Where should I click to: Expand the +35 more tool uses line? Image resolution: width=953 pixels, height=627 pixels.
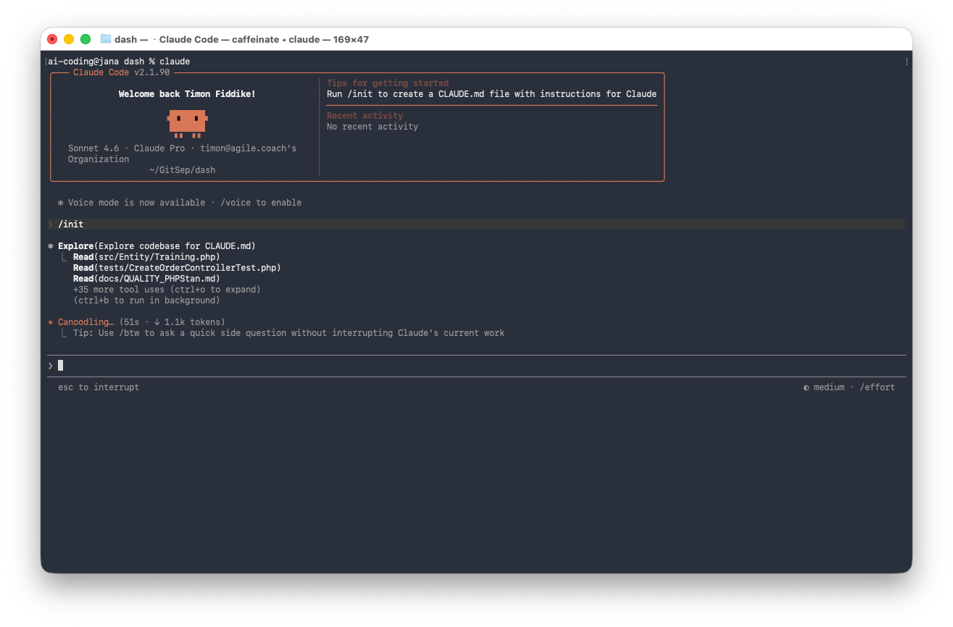[166, 290]
